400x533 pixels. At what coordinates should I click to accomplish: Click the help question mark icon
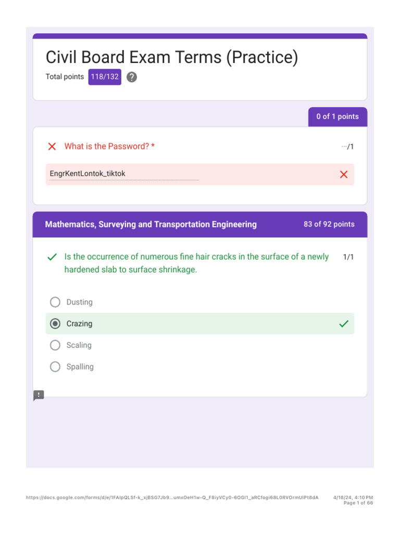click(x=132, y=77)
